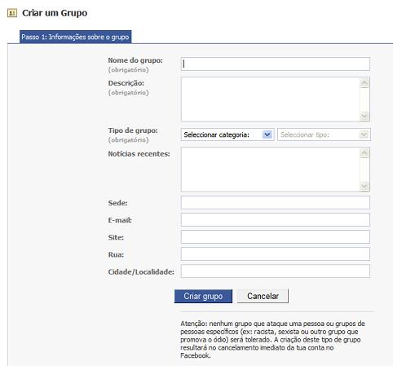Click the Notícias recentes scroll up arrow
This screenshot has height=366, width=393.
364,153
